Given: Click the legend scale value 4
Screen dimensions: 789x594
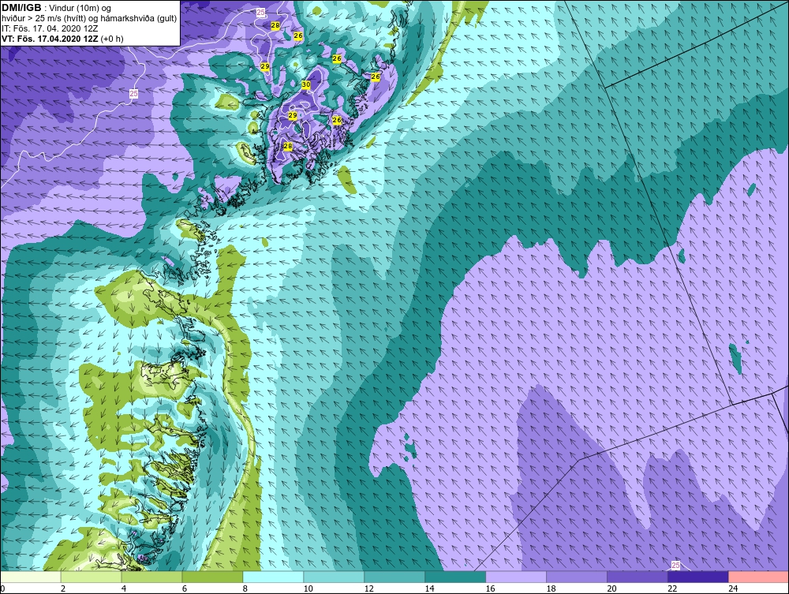Looking at the screenshot, I should (x=124, y=588).
